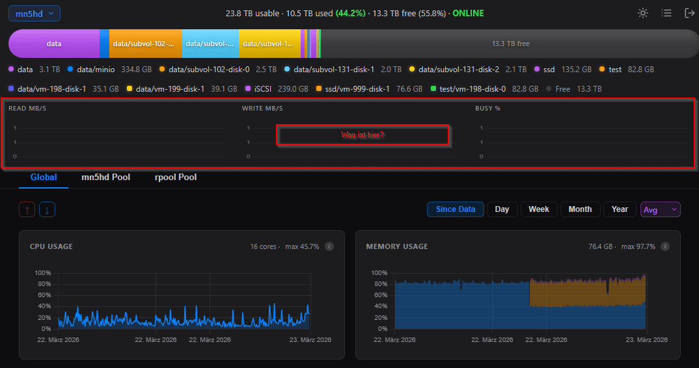Viewport: 699px width, 368px height.
Task: Click the test/vm-198-disk-0 legend entry
Action: point(484,89)
